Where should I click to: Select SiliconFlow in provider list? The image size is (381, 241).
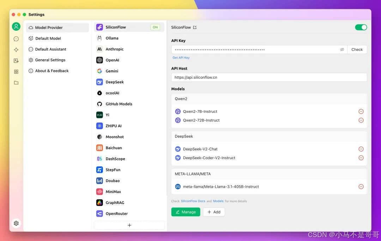point(129,27)
